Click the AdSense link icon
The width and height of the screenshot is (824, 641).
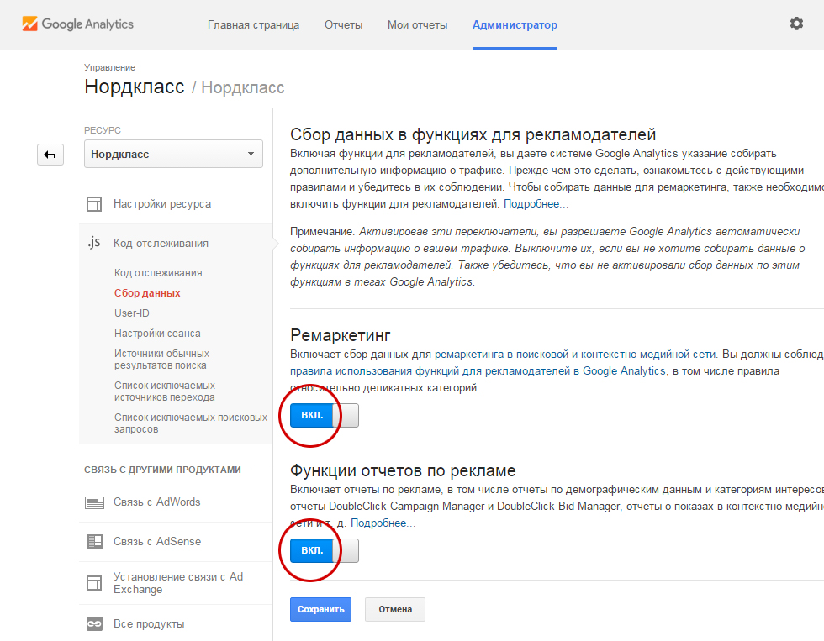(94, 541)
